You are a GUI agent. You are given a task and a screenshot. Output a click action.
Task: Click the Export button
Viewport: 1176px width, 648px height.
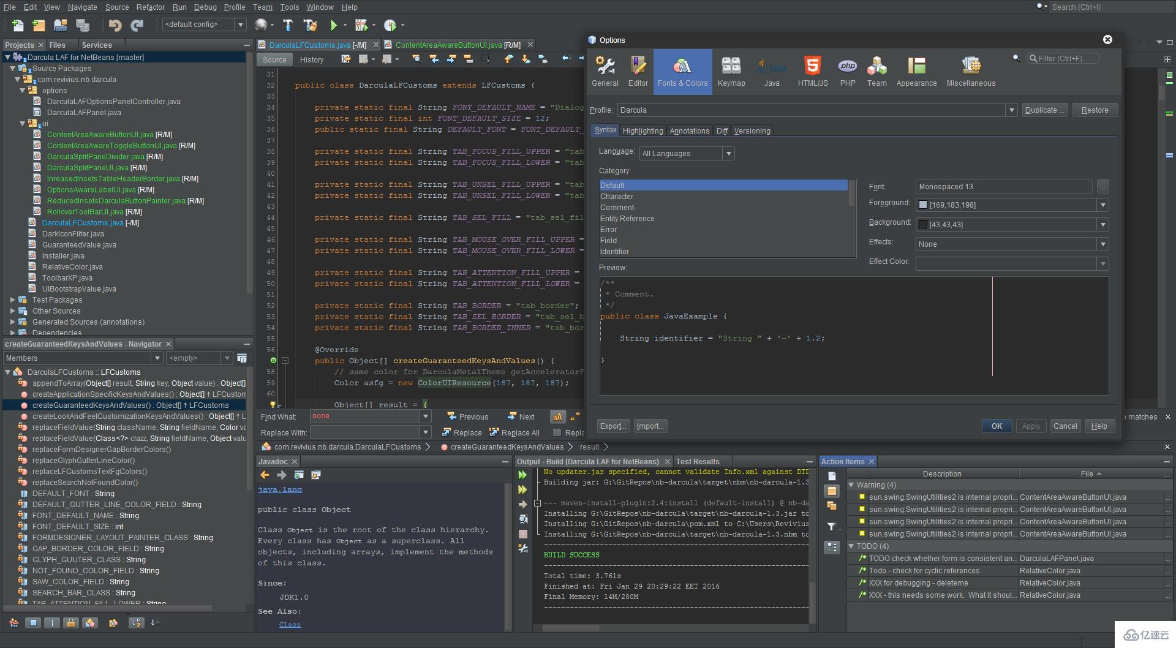point(612,426)
